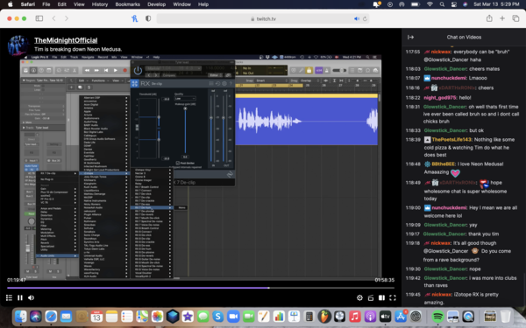Toggle theatre mode in the player
The width and height of the screenshot is (526, 328).
click(381, 297)
